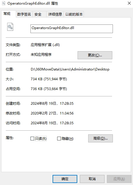The image size is (133, 185).
Task: Enable the 只读(R) read-only checkbox
Action: point(32,138)
